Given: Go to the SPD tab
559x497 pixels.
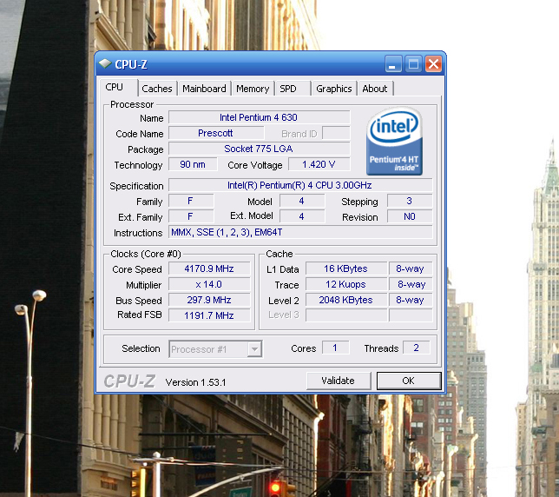Looking at the screenshot, I should [x=293, y=89].
